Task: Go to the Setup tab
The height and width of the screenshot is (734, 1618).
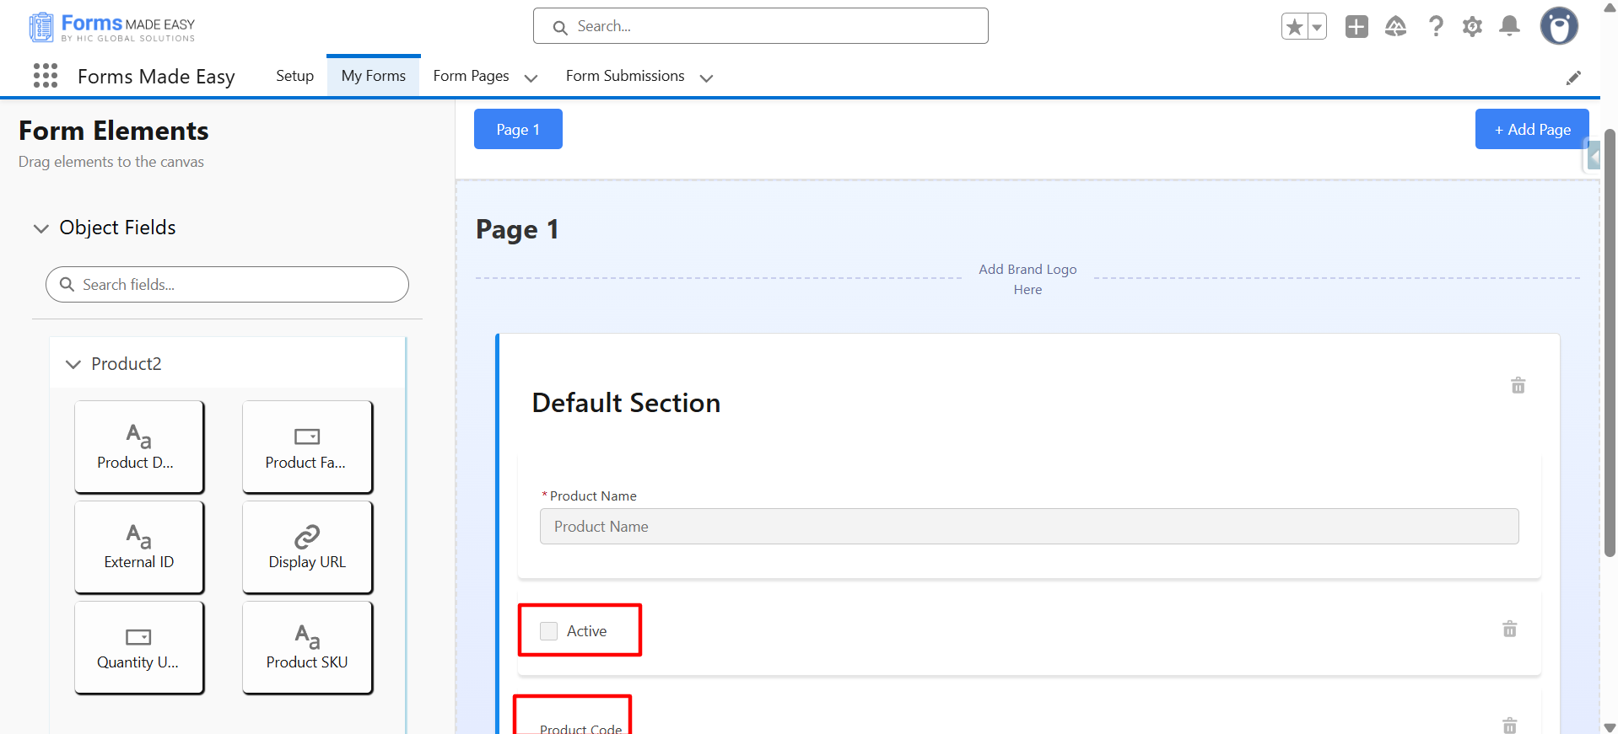Action: click(294, 76)
